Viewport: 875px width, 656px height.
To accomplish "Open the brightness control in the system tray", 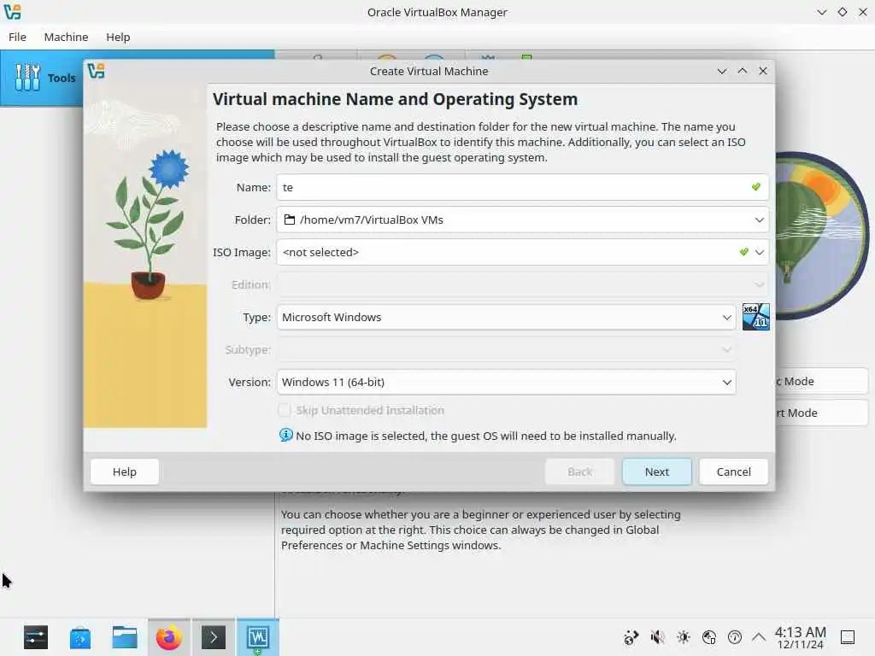I will click(683, 637).
